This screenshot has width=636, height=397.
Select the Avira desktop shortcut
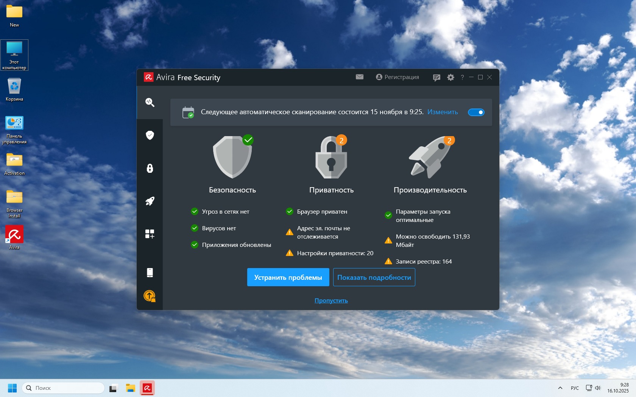(14, 237)
